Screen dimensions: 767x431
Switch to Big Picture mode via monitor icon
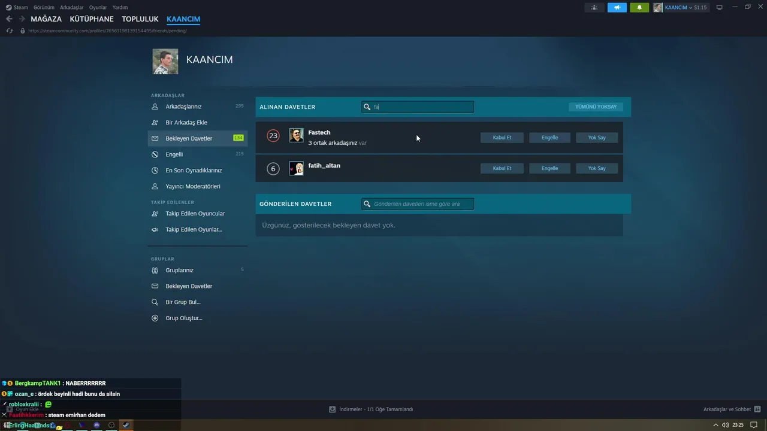pyautogui.click(x=719, y=7)
